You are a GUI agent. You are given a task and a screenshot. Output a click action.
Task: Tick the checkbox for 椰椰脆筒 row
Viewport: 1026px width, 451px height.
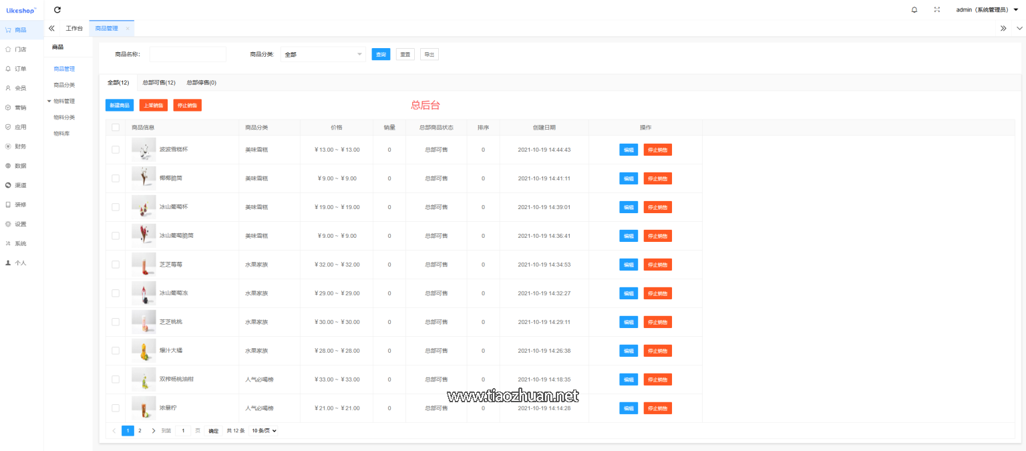click(116, 178)
